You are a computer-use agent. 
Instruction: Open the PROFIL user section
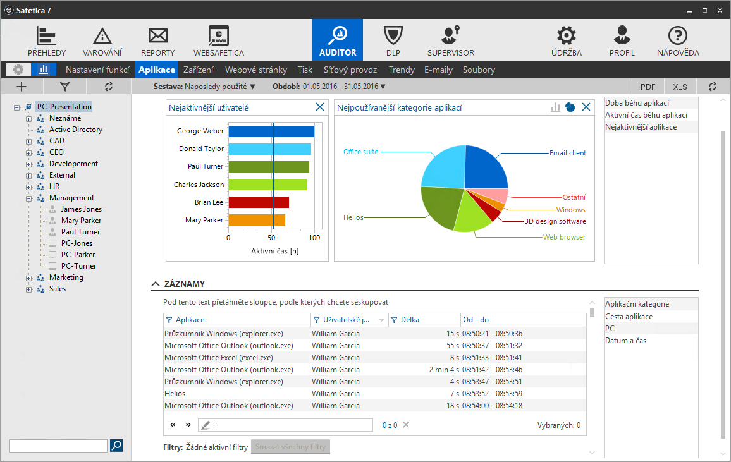pyautogui.click(x=622, y=41)
